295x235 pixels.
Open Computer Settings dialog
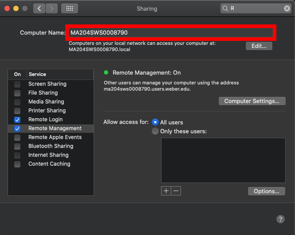tap(252, 101)
